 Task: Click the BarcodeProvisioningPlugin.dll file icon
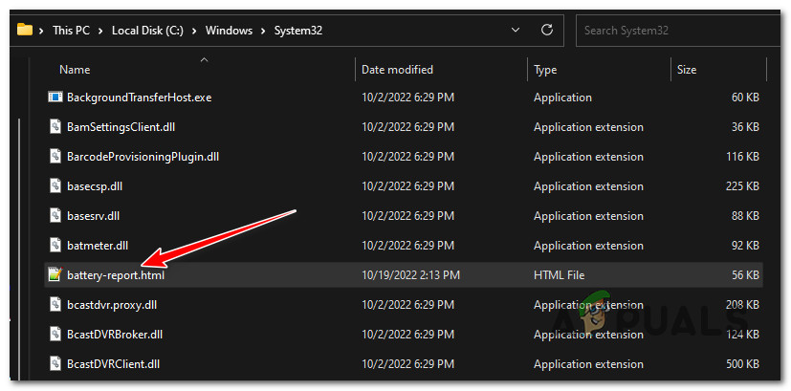[55, 157]
